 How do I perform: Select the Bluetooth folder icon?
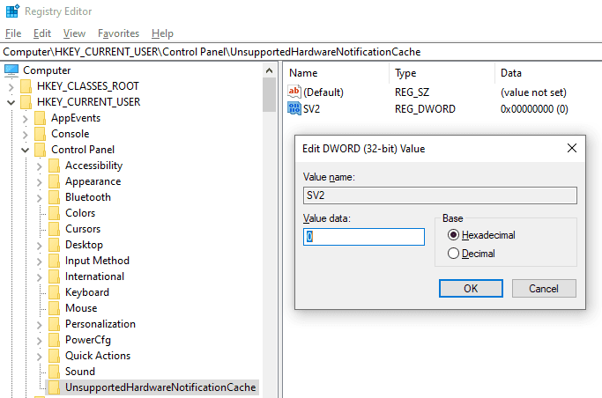coord(54,197)
